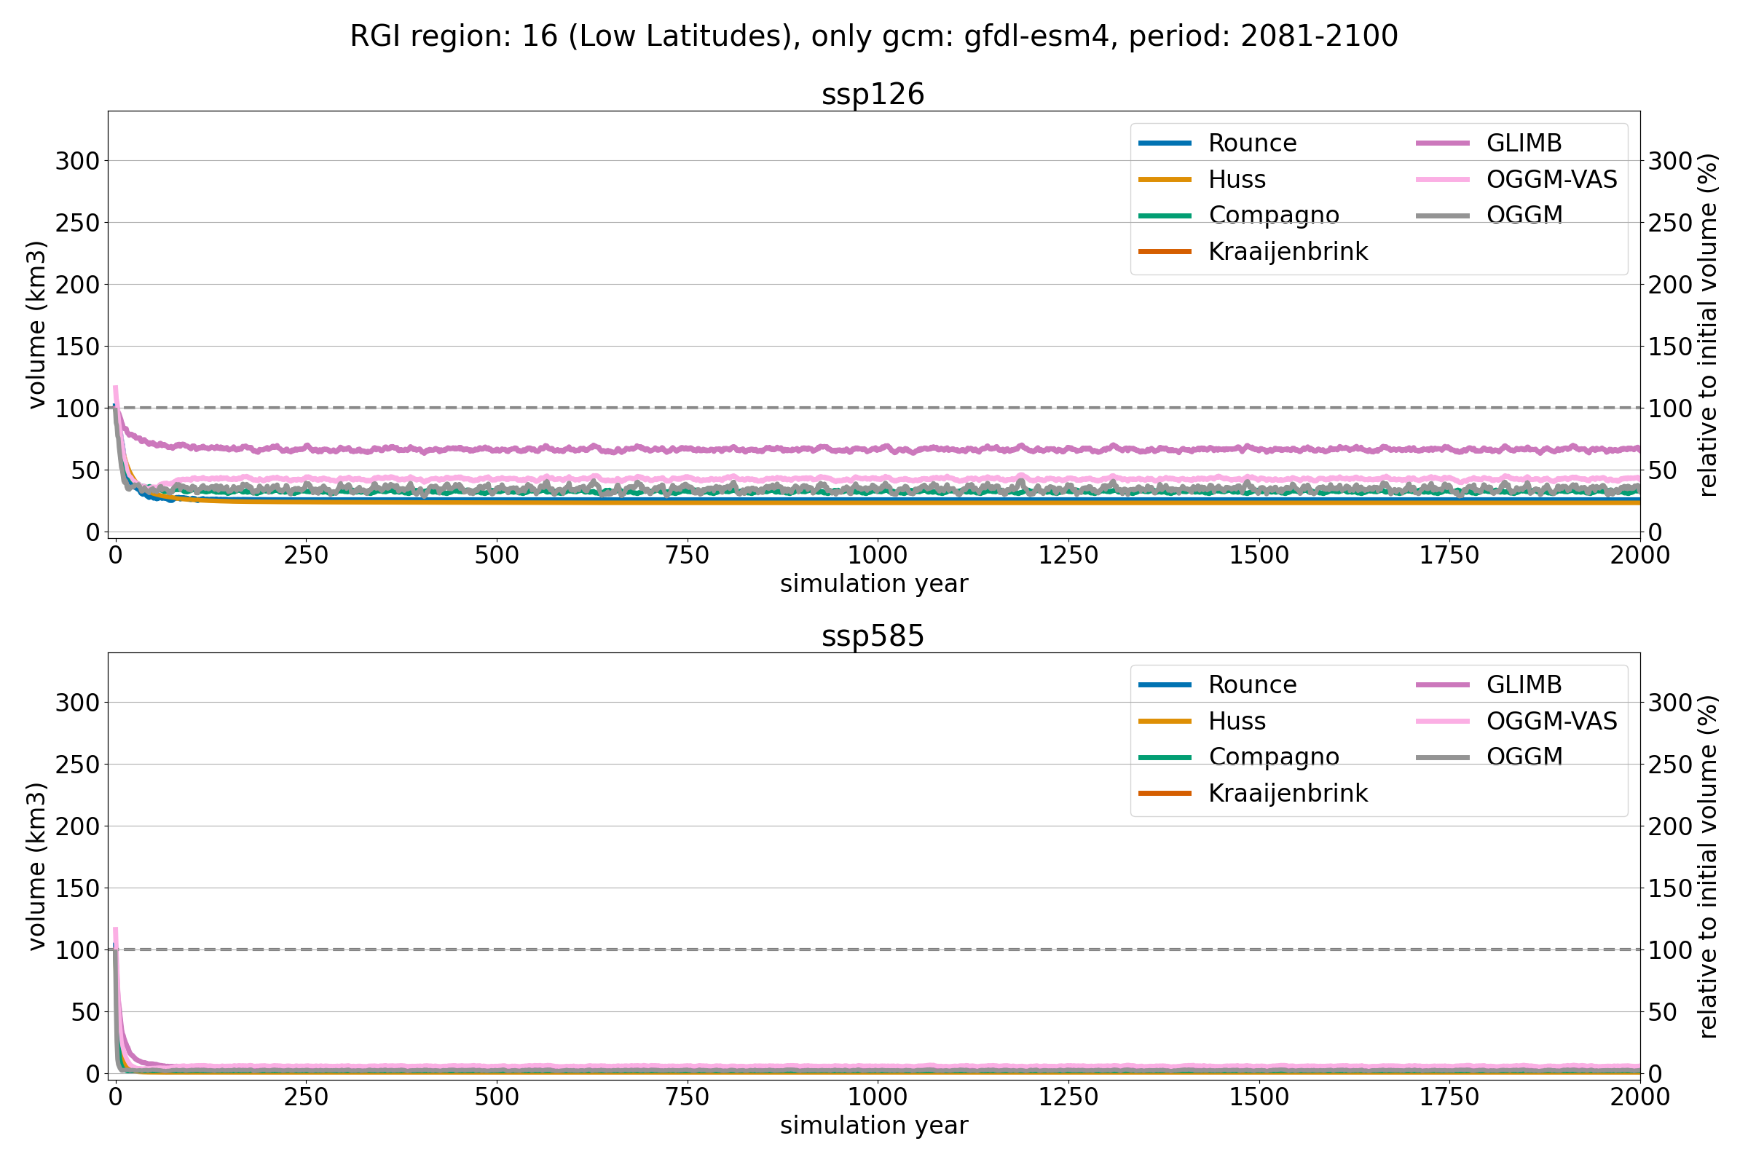Click the Kraaijenbrink label in ssp126 legend

[1287, 252]
